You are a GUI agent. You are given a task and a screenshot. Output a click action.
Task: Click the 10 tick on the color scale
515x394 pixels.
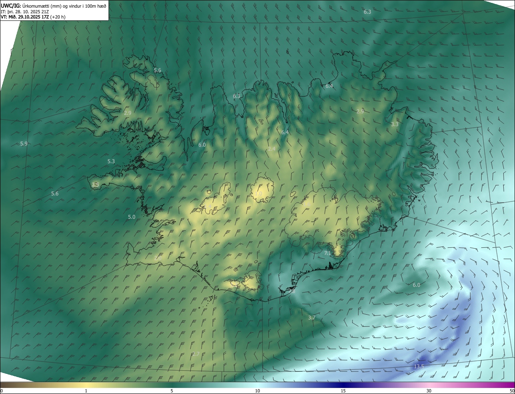[x=257, y=391]
